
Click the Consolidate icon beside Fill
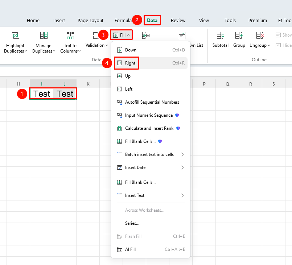tap(145, 35)
